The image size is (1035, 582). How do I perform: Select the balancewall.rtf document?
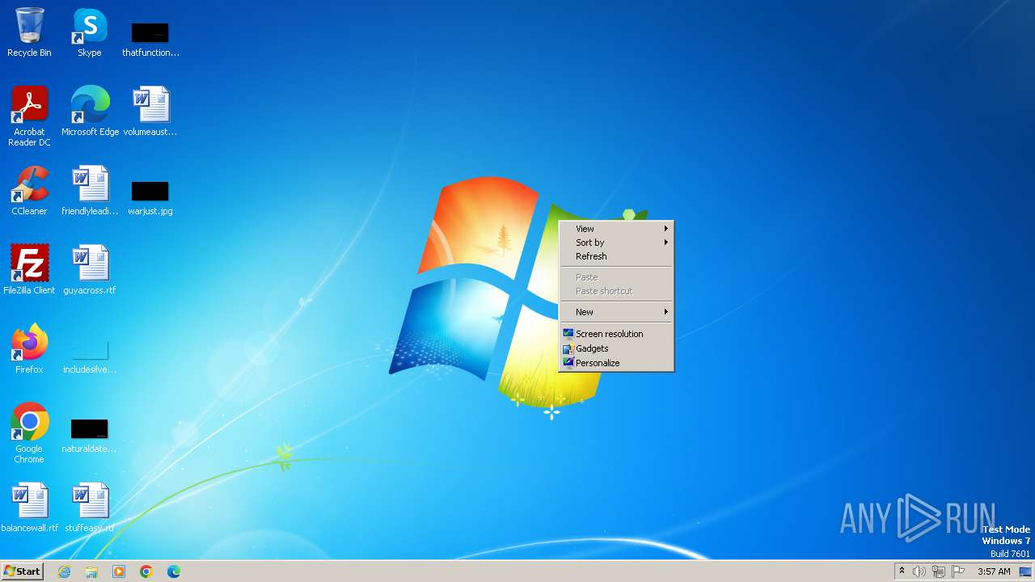coord(29,508)
